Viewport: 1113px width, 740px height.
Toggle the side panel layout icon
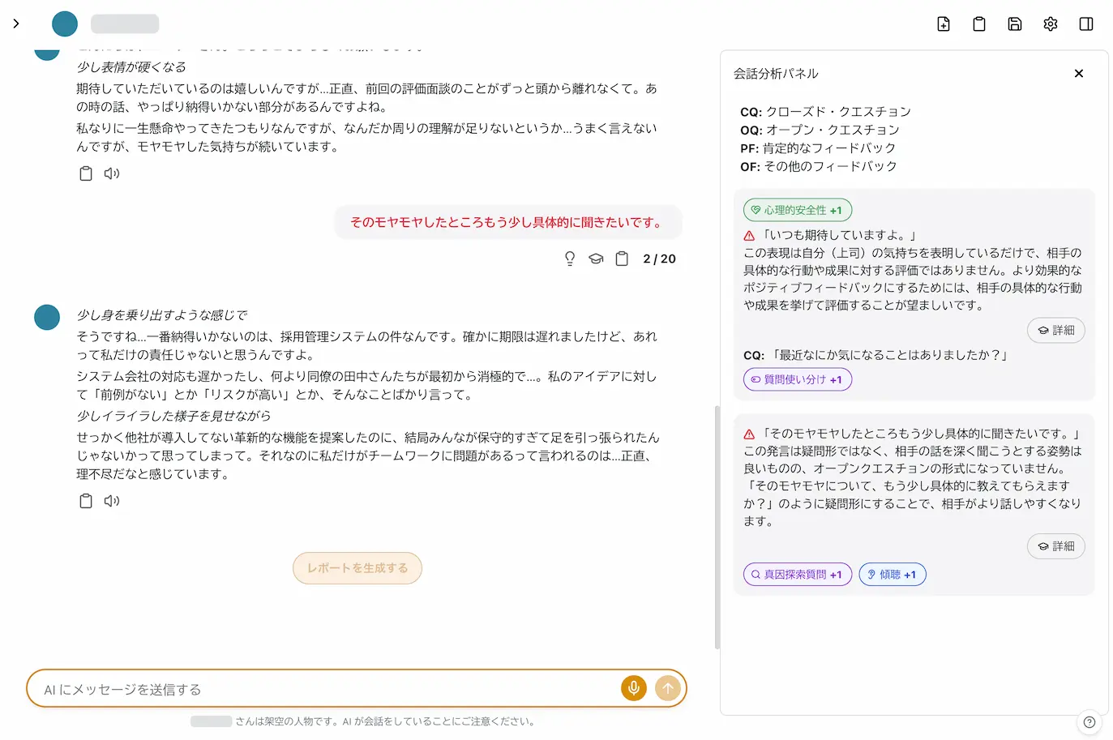pos(1085,24)
